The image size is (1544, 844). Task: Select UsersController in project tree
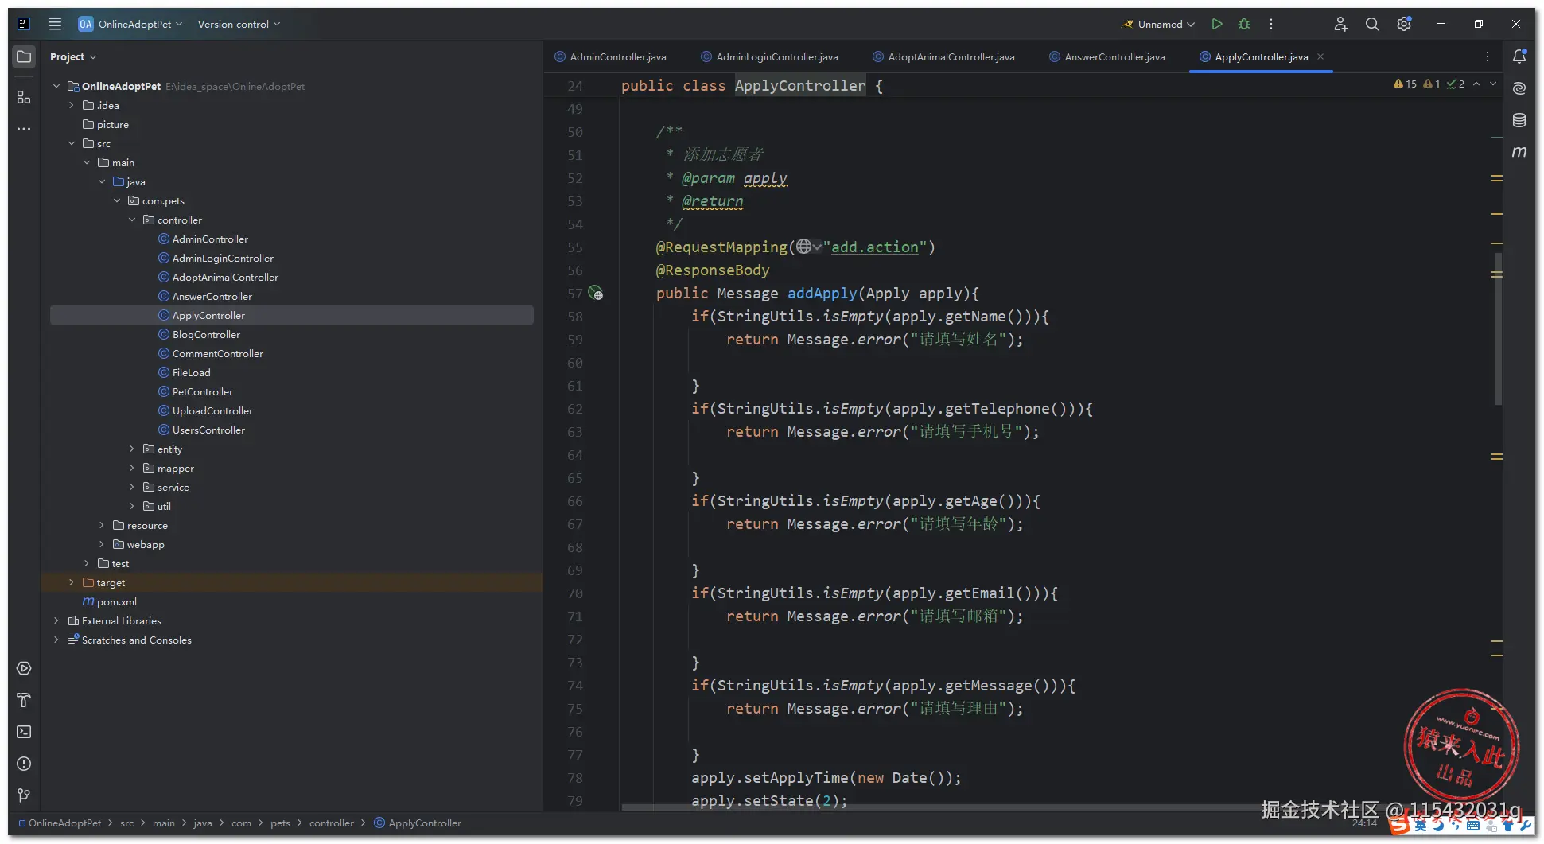coord(208,430)
